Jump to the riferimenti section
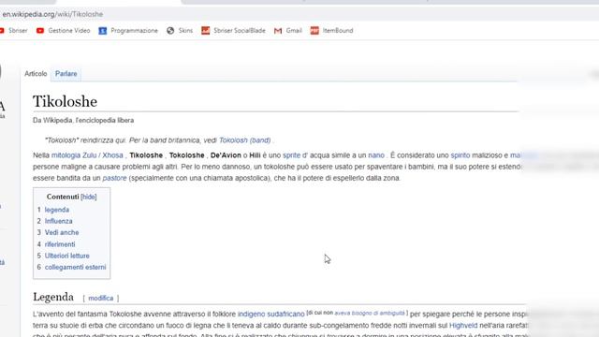This screenshot has width=599, height=337. 60,244
